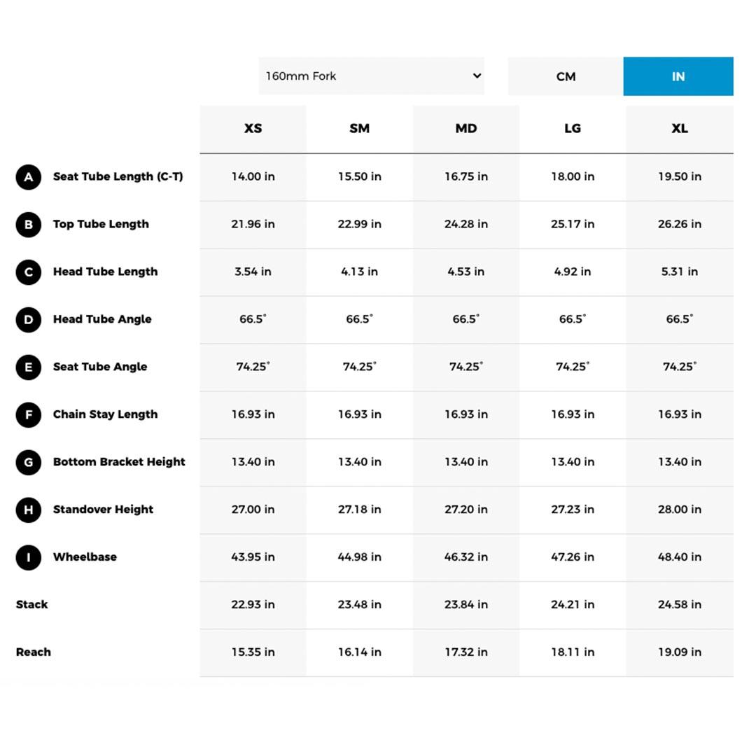Click the Reach row label
The image size is (756, 756).
click(34, 652)
